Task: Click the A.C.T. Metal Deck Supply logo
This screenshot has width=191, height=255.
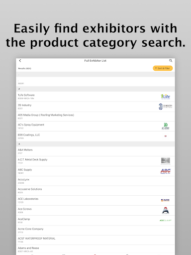Action: tap(166, 161)
